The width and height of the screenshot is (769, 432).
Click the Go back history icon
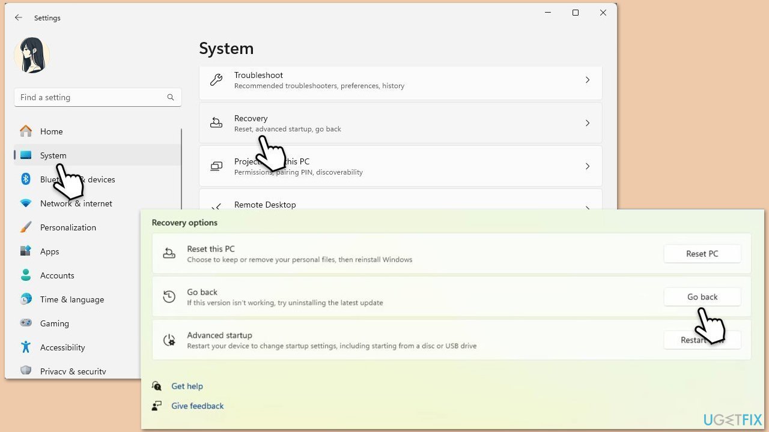click(x=169, y=297)
